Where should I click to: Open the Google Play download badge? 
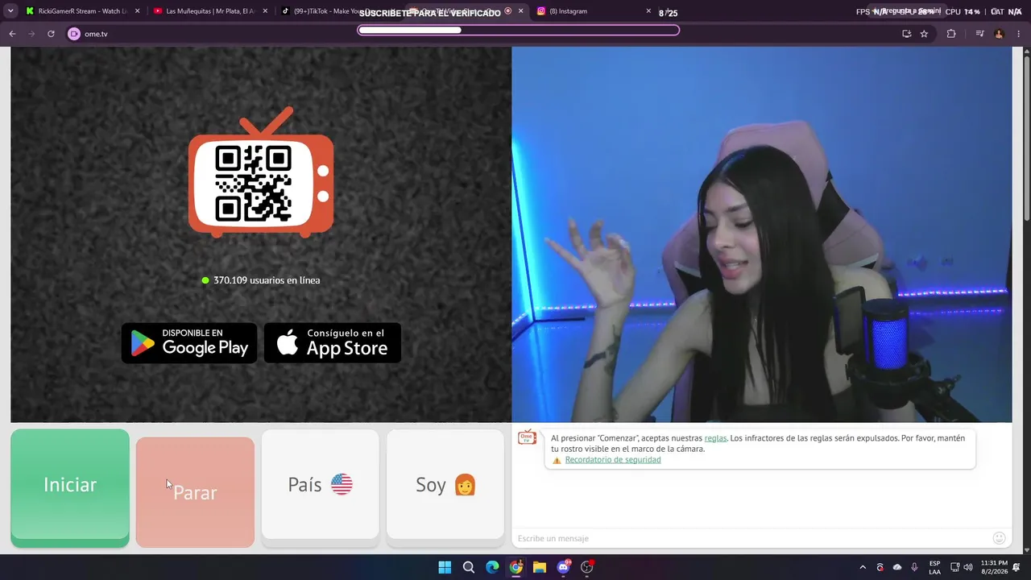click(x=189, y=343)
